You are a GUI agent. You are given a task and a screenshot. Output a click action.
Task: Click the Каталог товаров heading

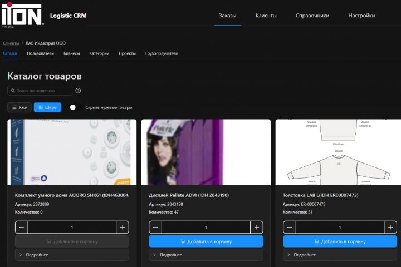point(45,76)
